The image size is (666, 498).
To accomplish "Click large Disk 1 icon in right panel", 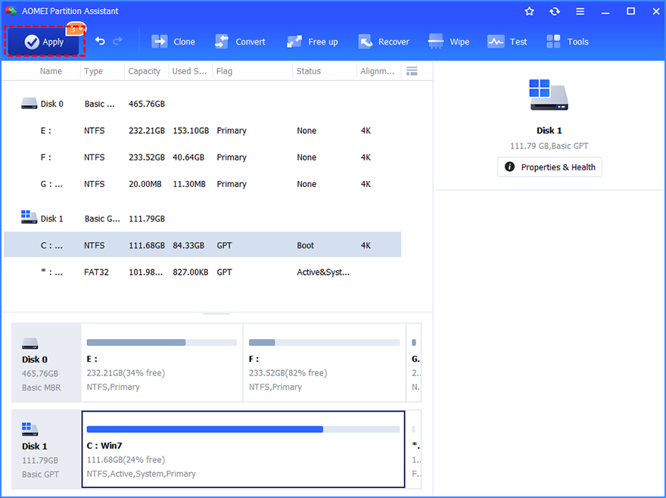I will click(549, 95).
